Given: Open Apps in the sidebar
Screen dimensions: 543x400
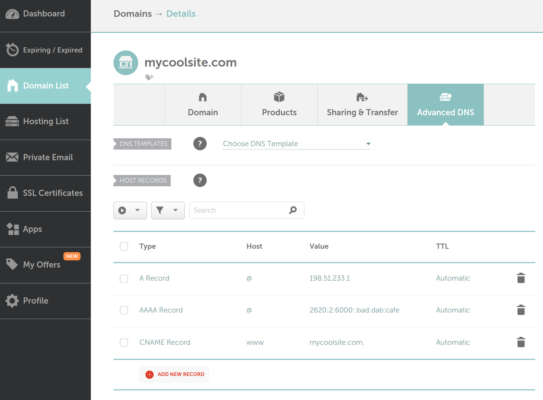Looking at the screenshot, I should 45,229.
